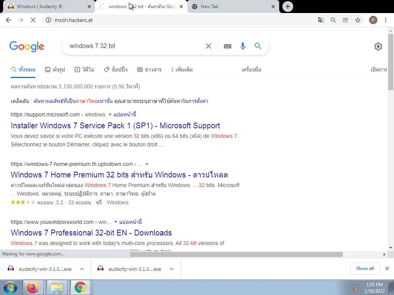Expand options for second audacity download
Screen dimensions: 394x295
tap(172, 269)
